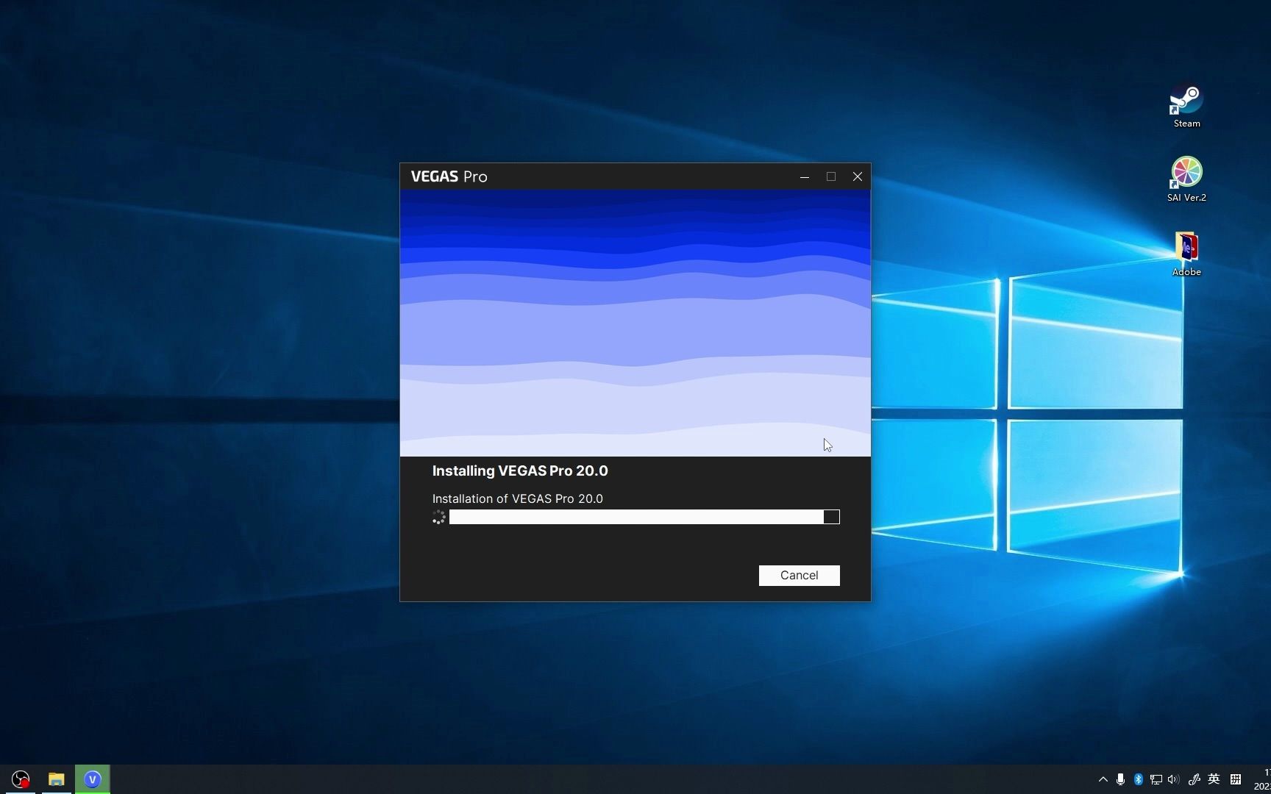The height and width of the screenshot is (794, 1271).
Task: Click the Pinyin IME mode icon
Action: click(1236, 779)
